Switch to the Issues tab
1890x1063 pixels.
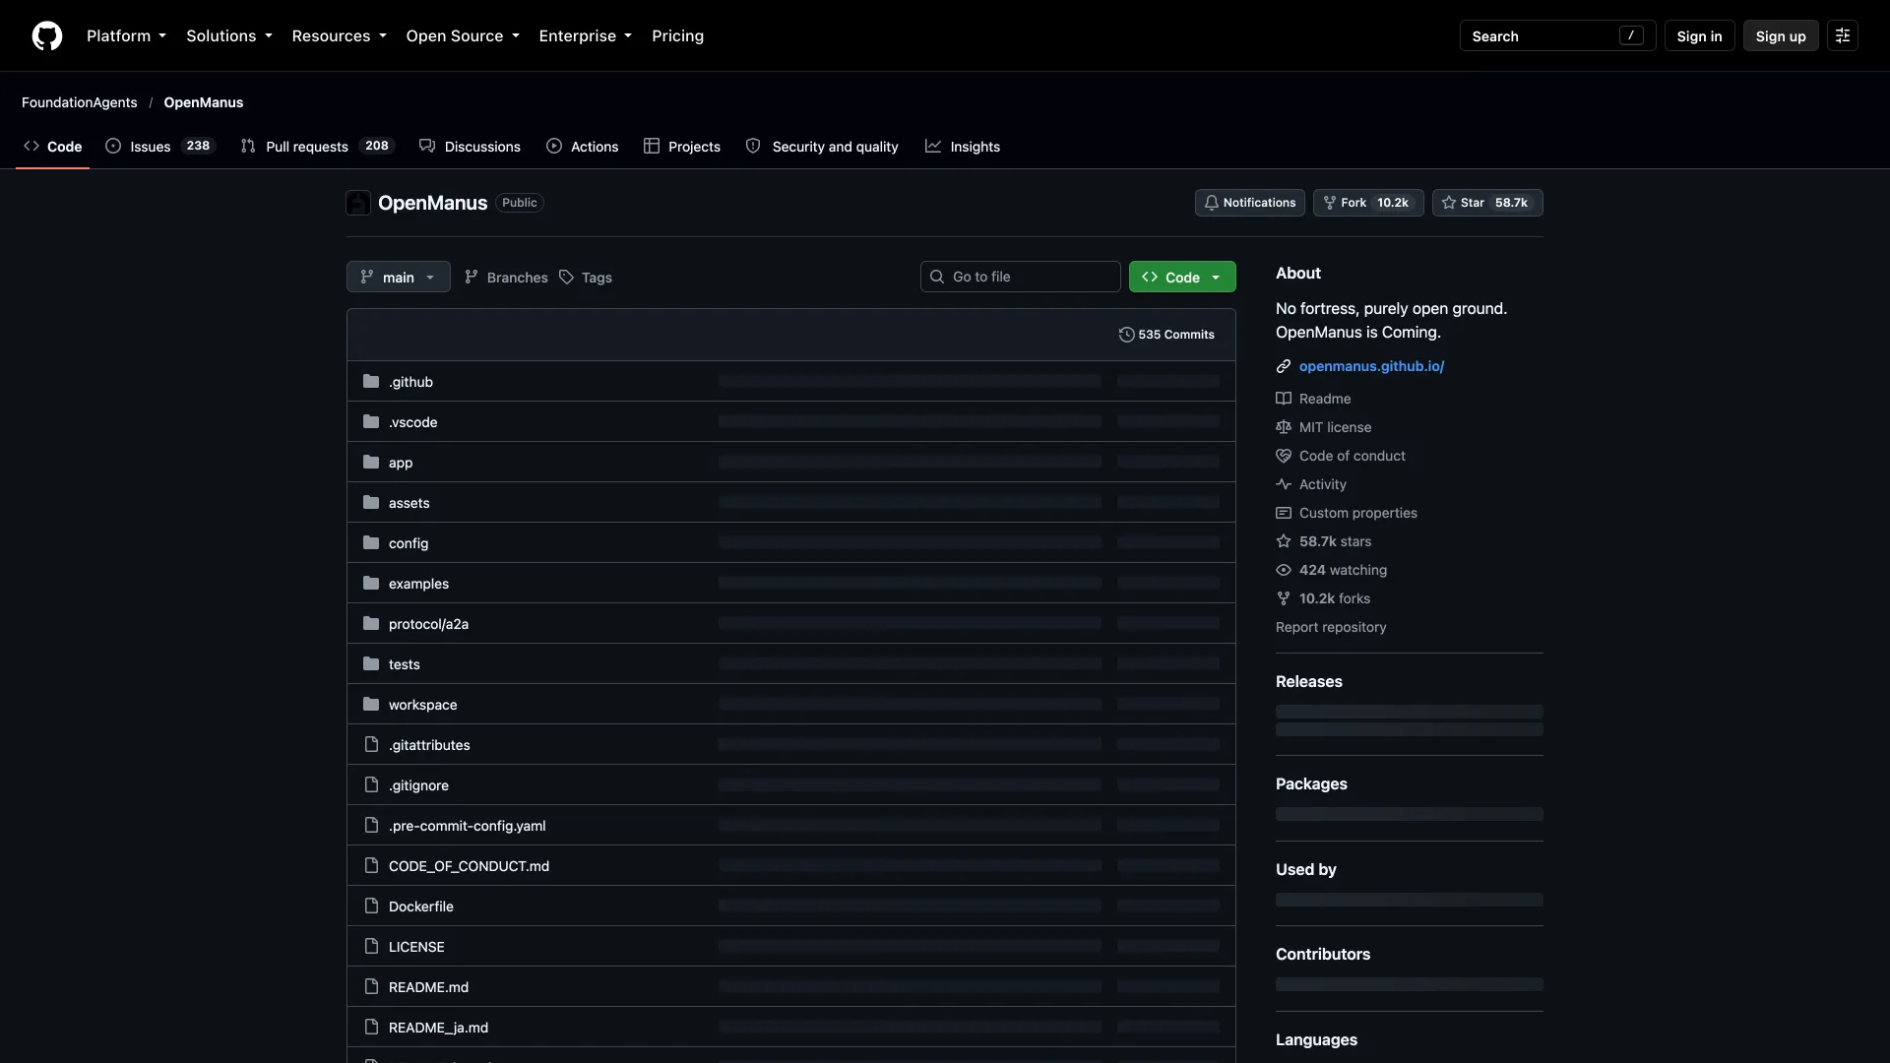pyautogui.click(x=159, y=146)
